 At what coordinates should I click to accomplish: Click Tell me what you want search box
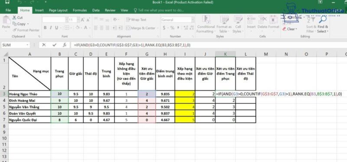coord(159,10)
